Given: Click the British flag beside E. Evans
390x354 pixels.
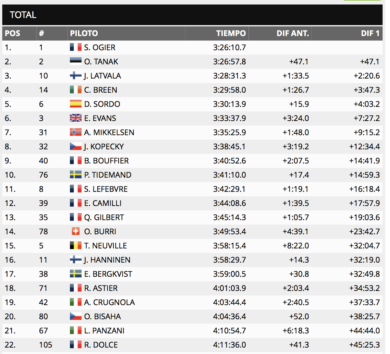Looking at the screenshot, I should pyautogui.click(x=76, y=118).
